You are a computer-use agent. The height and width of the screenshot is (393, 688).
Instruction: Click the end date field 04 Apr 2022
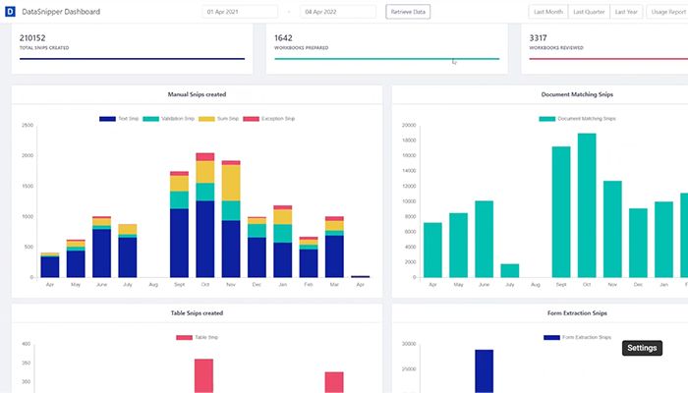338,12
